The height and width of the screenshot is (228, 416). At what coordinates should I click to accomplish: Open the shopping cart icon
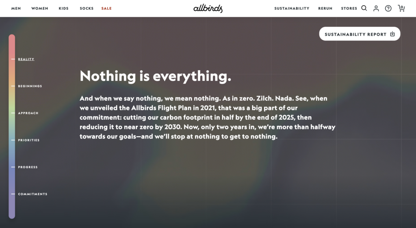(x=401, y=8)
